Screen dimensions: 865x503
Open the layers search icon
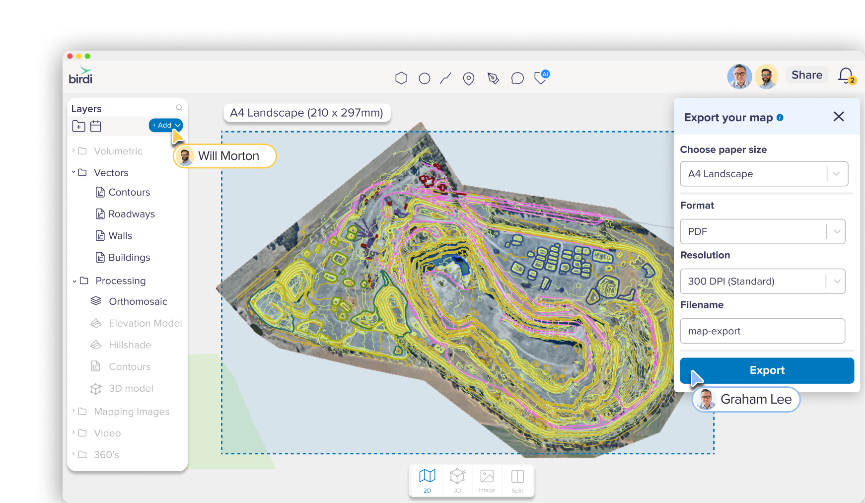pyautogui.click(x=179, y=108)
